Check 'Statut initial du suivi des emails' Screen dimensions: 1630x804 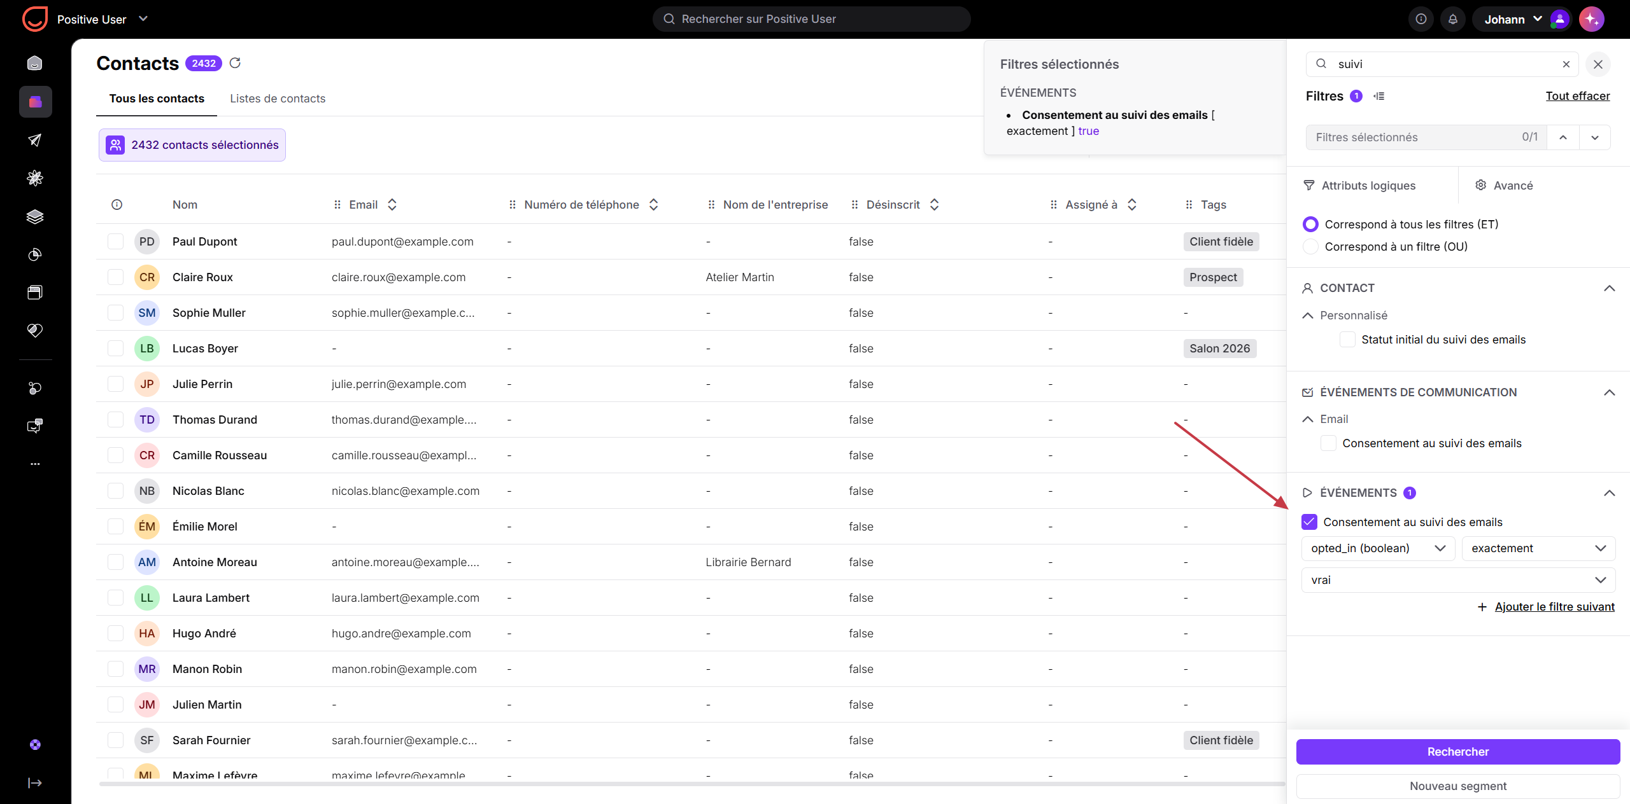(1347, 340)
